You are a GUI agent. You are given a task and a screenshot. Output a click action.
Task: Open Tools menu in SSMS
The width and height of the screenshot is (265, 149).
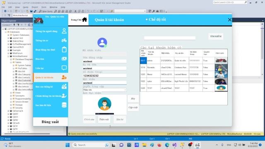pyautogui.click(x=44, y=7)
